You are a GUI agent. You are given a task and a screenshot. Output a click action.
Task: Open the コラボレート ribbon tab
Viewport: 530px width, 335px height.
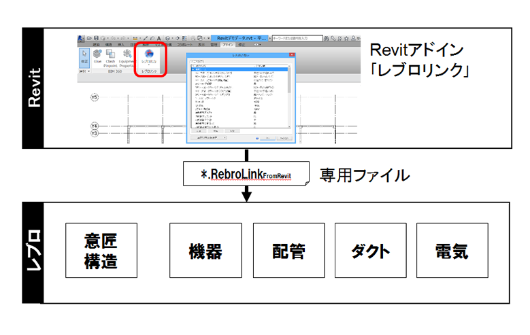pyautogui.click(x=184, y=45)
